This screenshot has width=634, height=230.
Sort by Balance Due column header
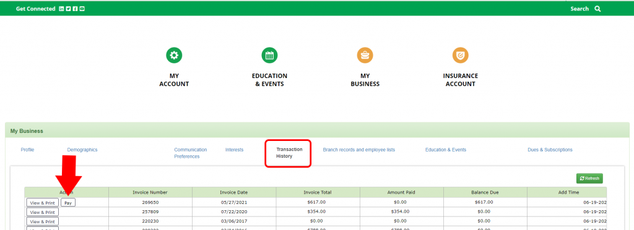(x=485, y=192)
